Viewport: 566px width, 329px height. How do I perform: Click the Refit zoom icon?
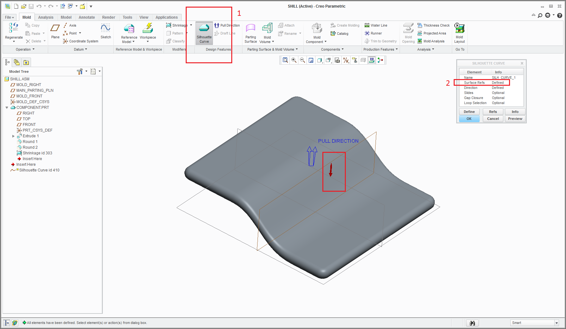tap(285, 60)
